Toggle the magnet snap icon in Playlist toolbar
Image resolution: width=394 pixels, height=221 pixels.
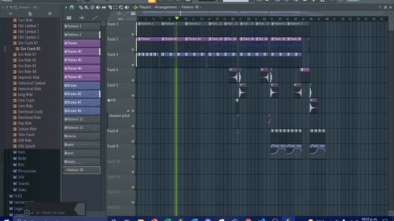pyautogui.click(x=72, y=7)
